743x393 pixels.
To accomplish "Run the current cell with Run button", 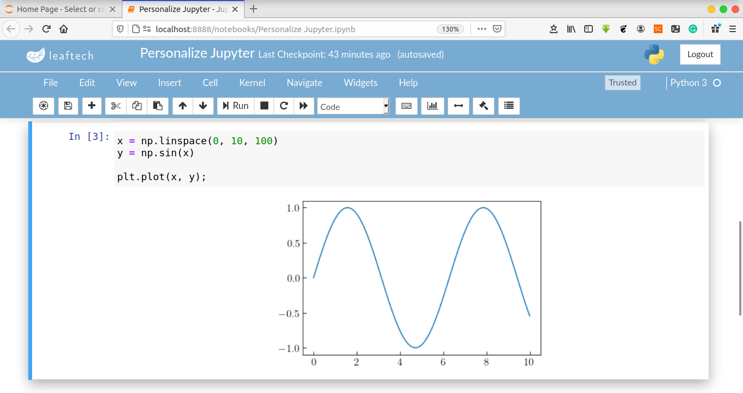I will pos(236,106).
